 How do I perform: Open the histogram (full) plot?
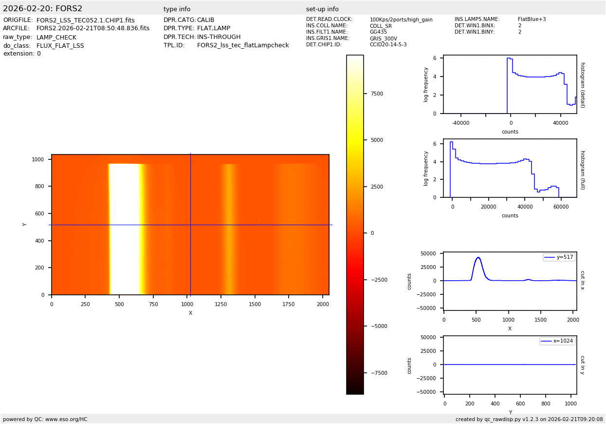tap(510, 168)
